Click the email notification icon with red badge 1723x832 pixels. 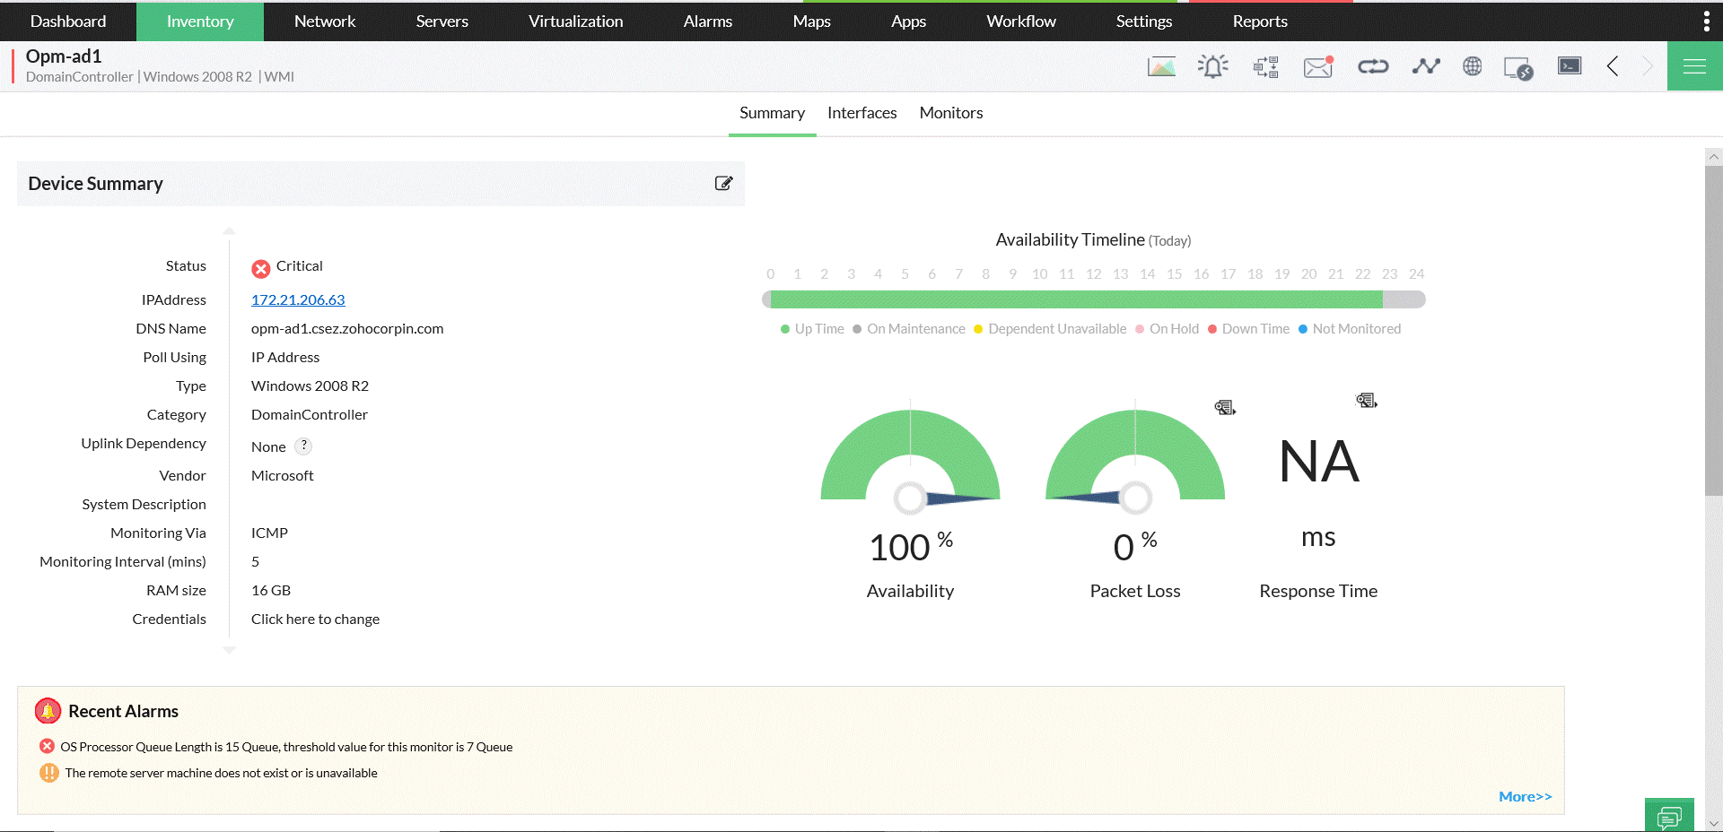pyautogui.click(x=1317, y=65)
